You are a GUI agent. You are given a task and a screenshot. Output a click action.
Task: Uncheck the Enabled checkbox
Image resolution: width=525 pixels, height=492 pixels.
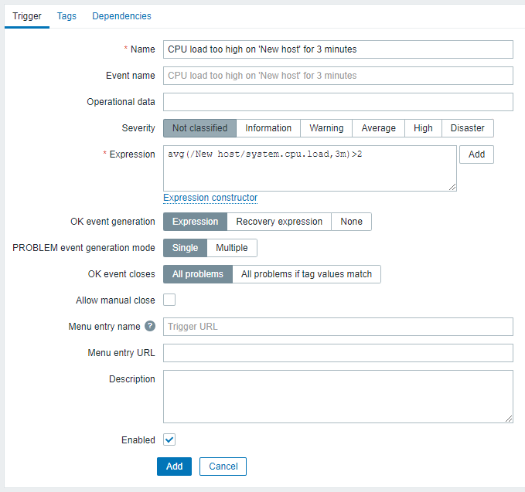click(169, 439)
